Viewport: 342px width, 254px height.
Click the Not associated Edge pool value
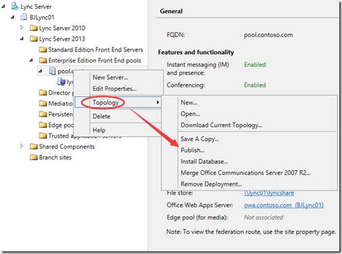click(263, 217)
